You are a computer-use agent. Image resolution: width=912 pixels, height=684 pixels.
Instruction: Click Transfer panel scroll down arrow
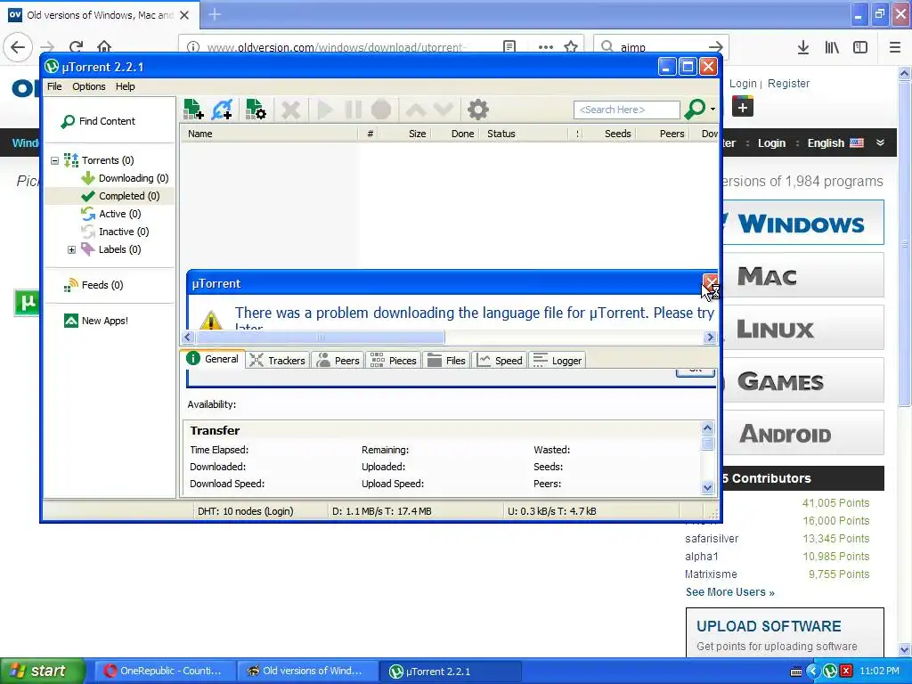708,487
